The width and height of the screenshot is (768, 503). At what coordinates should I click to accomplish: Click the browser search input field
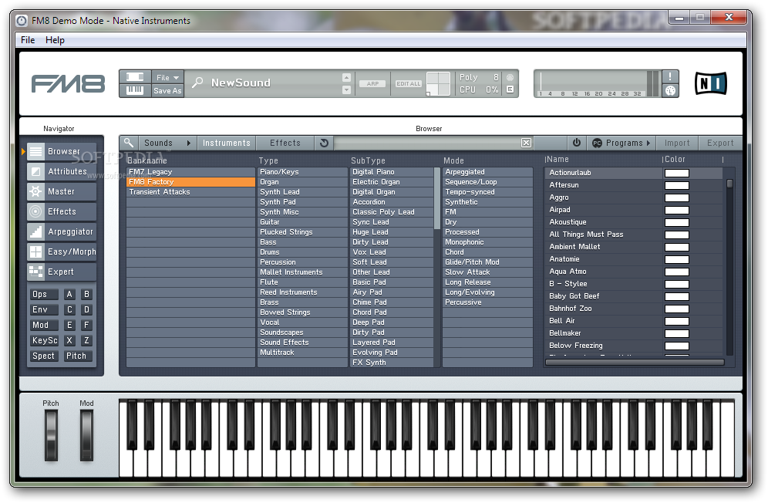coord(427,143)
